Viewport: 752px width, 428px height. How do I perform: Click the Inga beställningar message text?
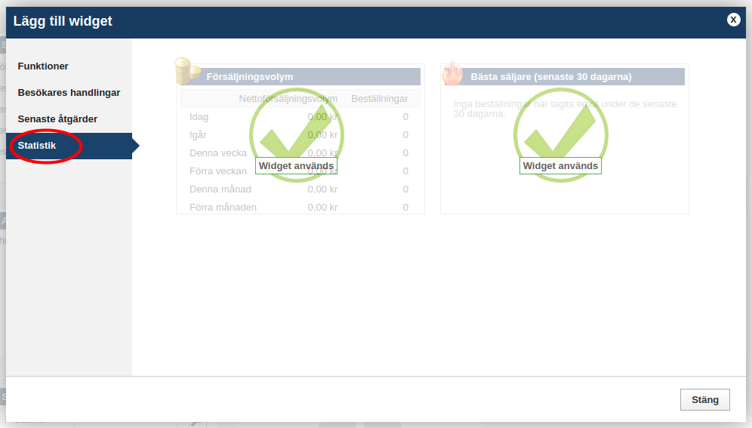point(565,109)
